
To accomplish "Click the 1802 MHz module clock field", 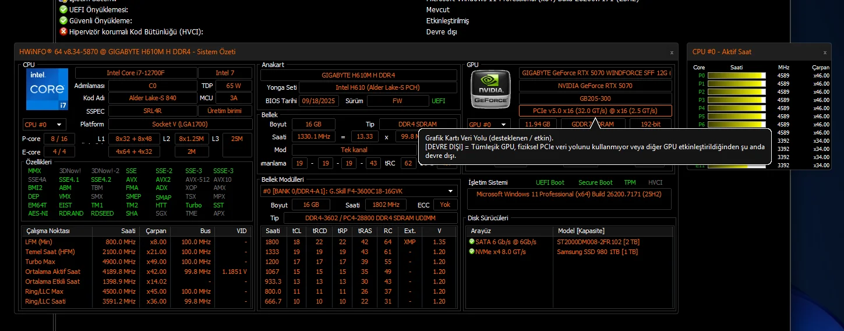I will (x=386, y=205).
